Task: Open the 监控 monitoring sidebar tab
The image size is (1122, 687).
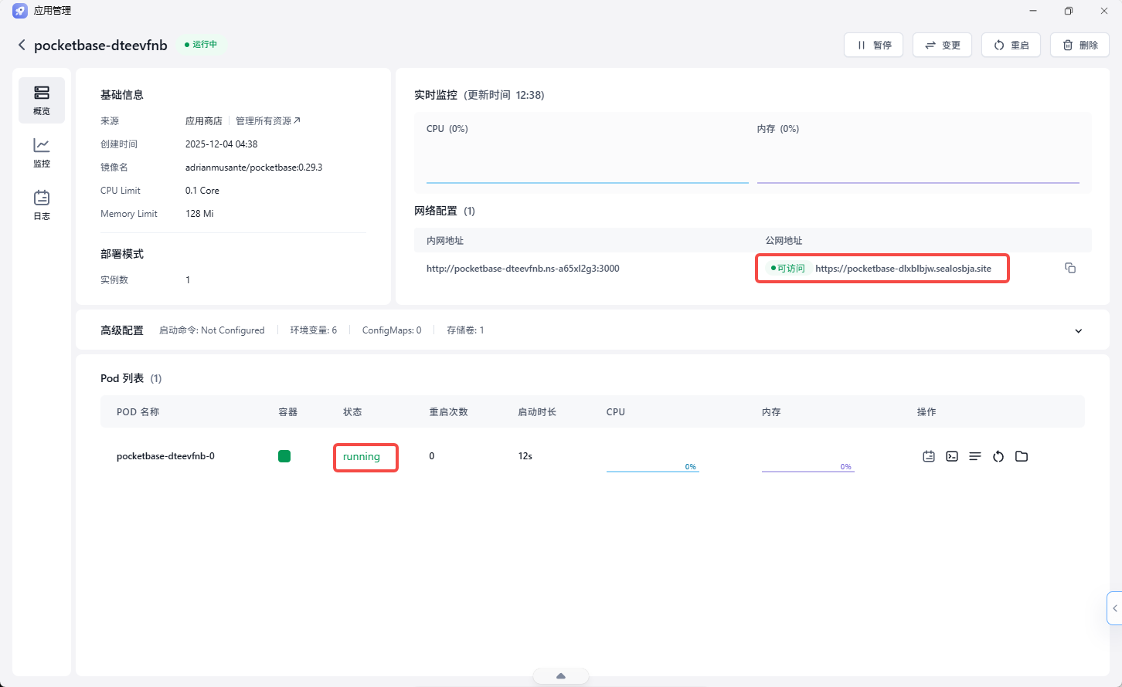Action: coord(42,153)
